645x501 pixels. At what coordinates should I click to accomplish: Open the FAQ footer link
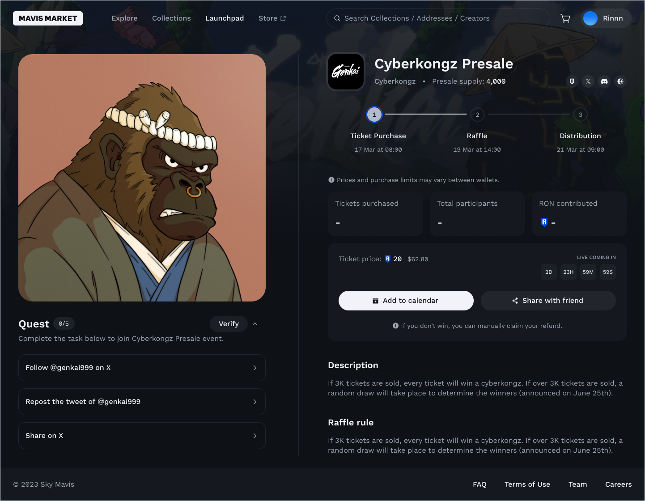click(480, 484)
